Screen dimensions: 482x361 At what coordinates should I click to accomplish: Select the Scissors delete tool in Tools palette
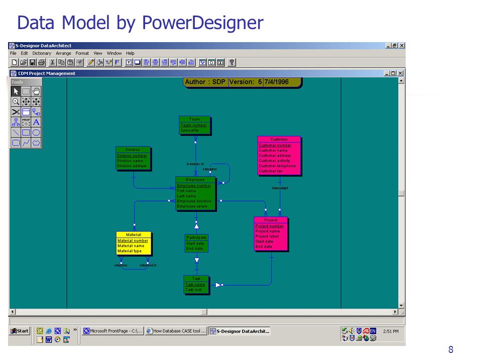(16, 112)
